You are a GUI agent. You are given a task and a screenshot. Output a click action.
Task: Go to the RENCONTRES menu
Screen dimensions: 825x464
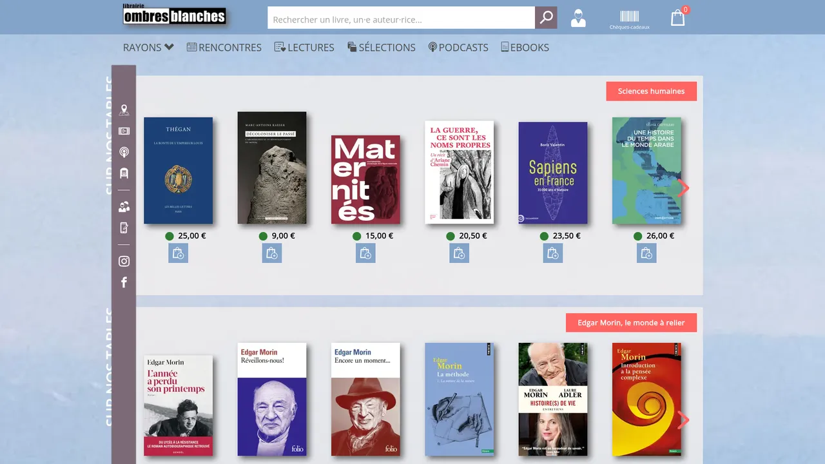point(224,47)
